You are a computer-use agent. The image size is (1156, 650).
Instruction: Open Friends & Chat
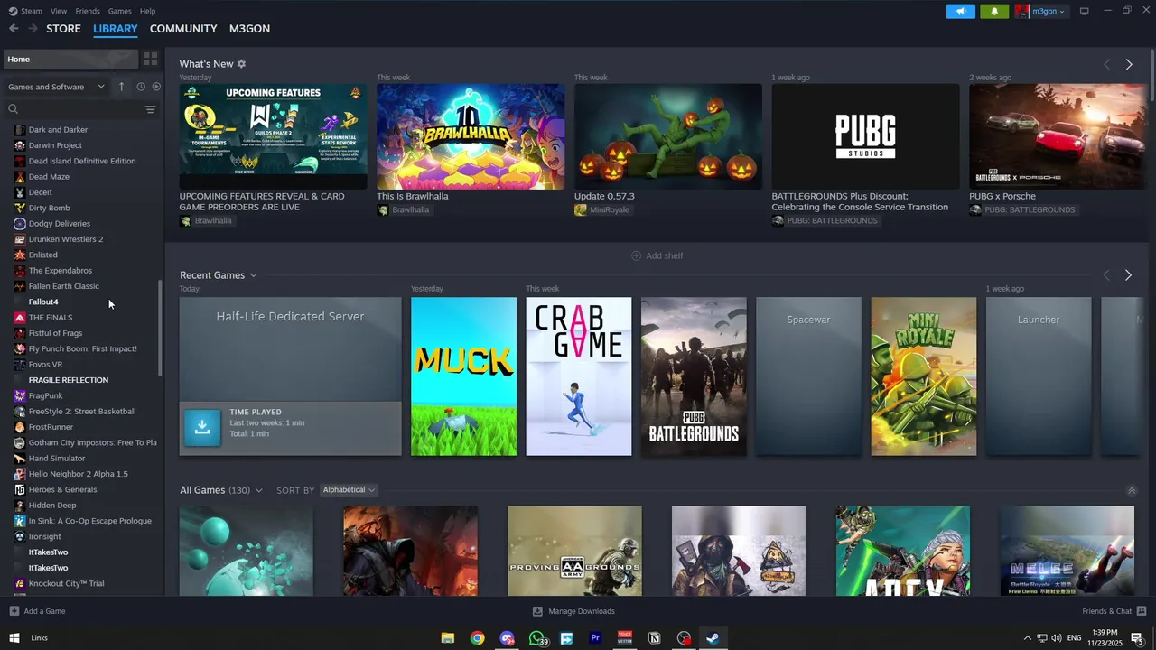coord(1114,611)
